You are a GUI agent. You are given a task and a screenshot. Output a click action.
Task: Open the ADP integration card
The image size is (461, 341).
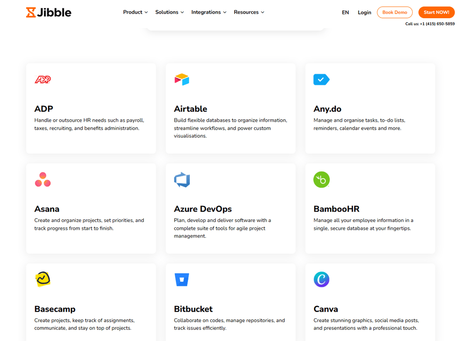point(91,109)
